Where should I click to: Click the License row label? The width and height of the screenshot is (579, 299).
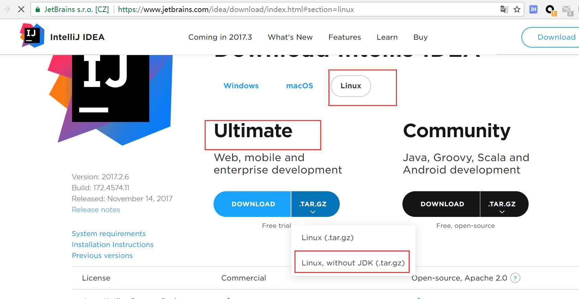click(x=96, y=278)
